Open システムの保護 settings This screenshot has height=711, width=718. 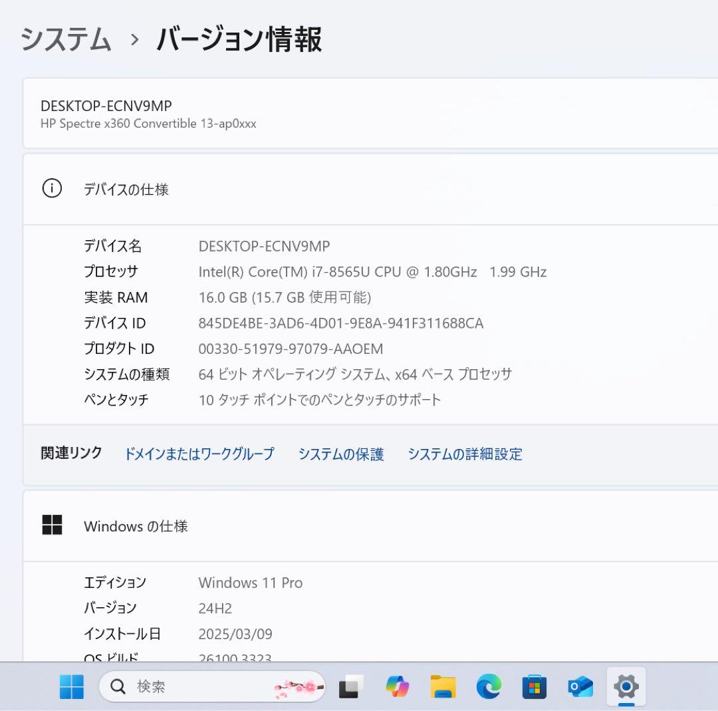(341, 454)
